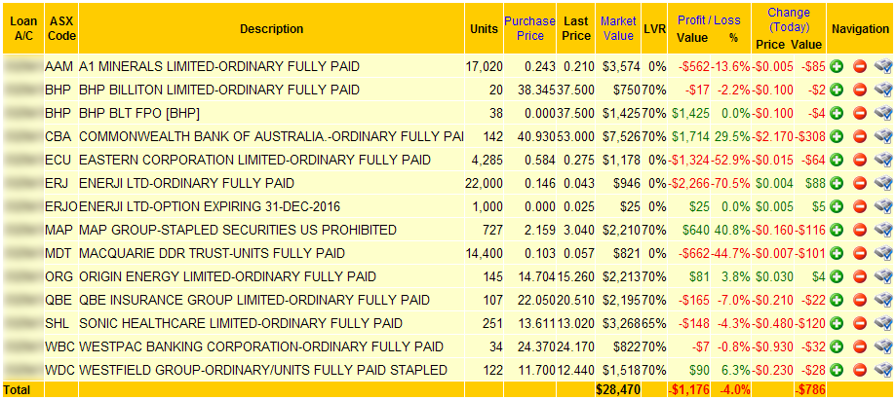Click the red minus icon for AAM
The width and height of the screenshot is (896, 400).
coord(860,67)
